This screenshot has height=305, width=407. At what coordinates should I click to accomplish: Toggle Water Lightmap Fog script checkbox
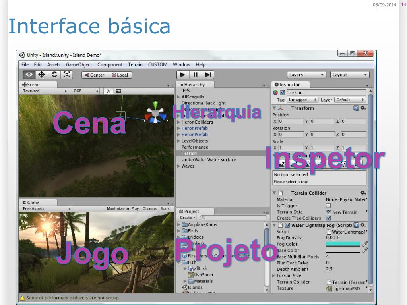[287, 225]
